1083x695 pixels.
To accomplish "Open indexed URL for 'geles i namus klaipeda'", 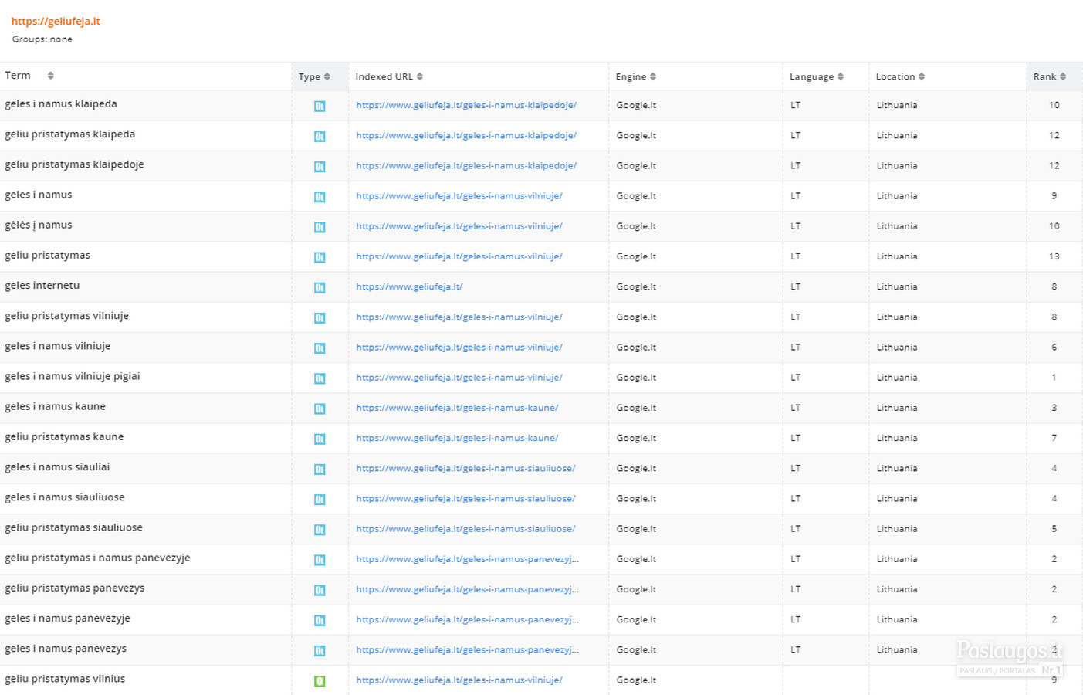I will click(466, 105).
